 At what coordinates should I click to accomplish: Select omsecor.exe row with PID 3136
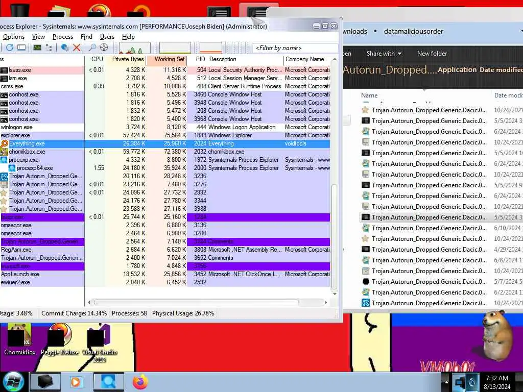(x=165, y=225)
